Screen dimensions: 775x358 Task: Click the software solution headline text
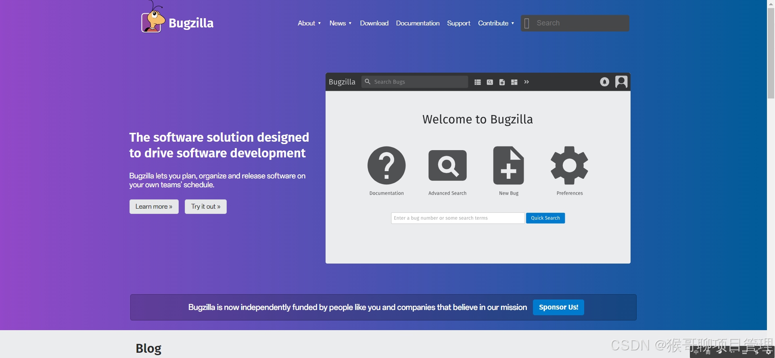219,145
